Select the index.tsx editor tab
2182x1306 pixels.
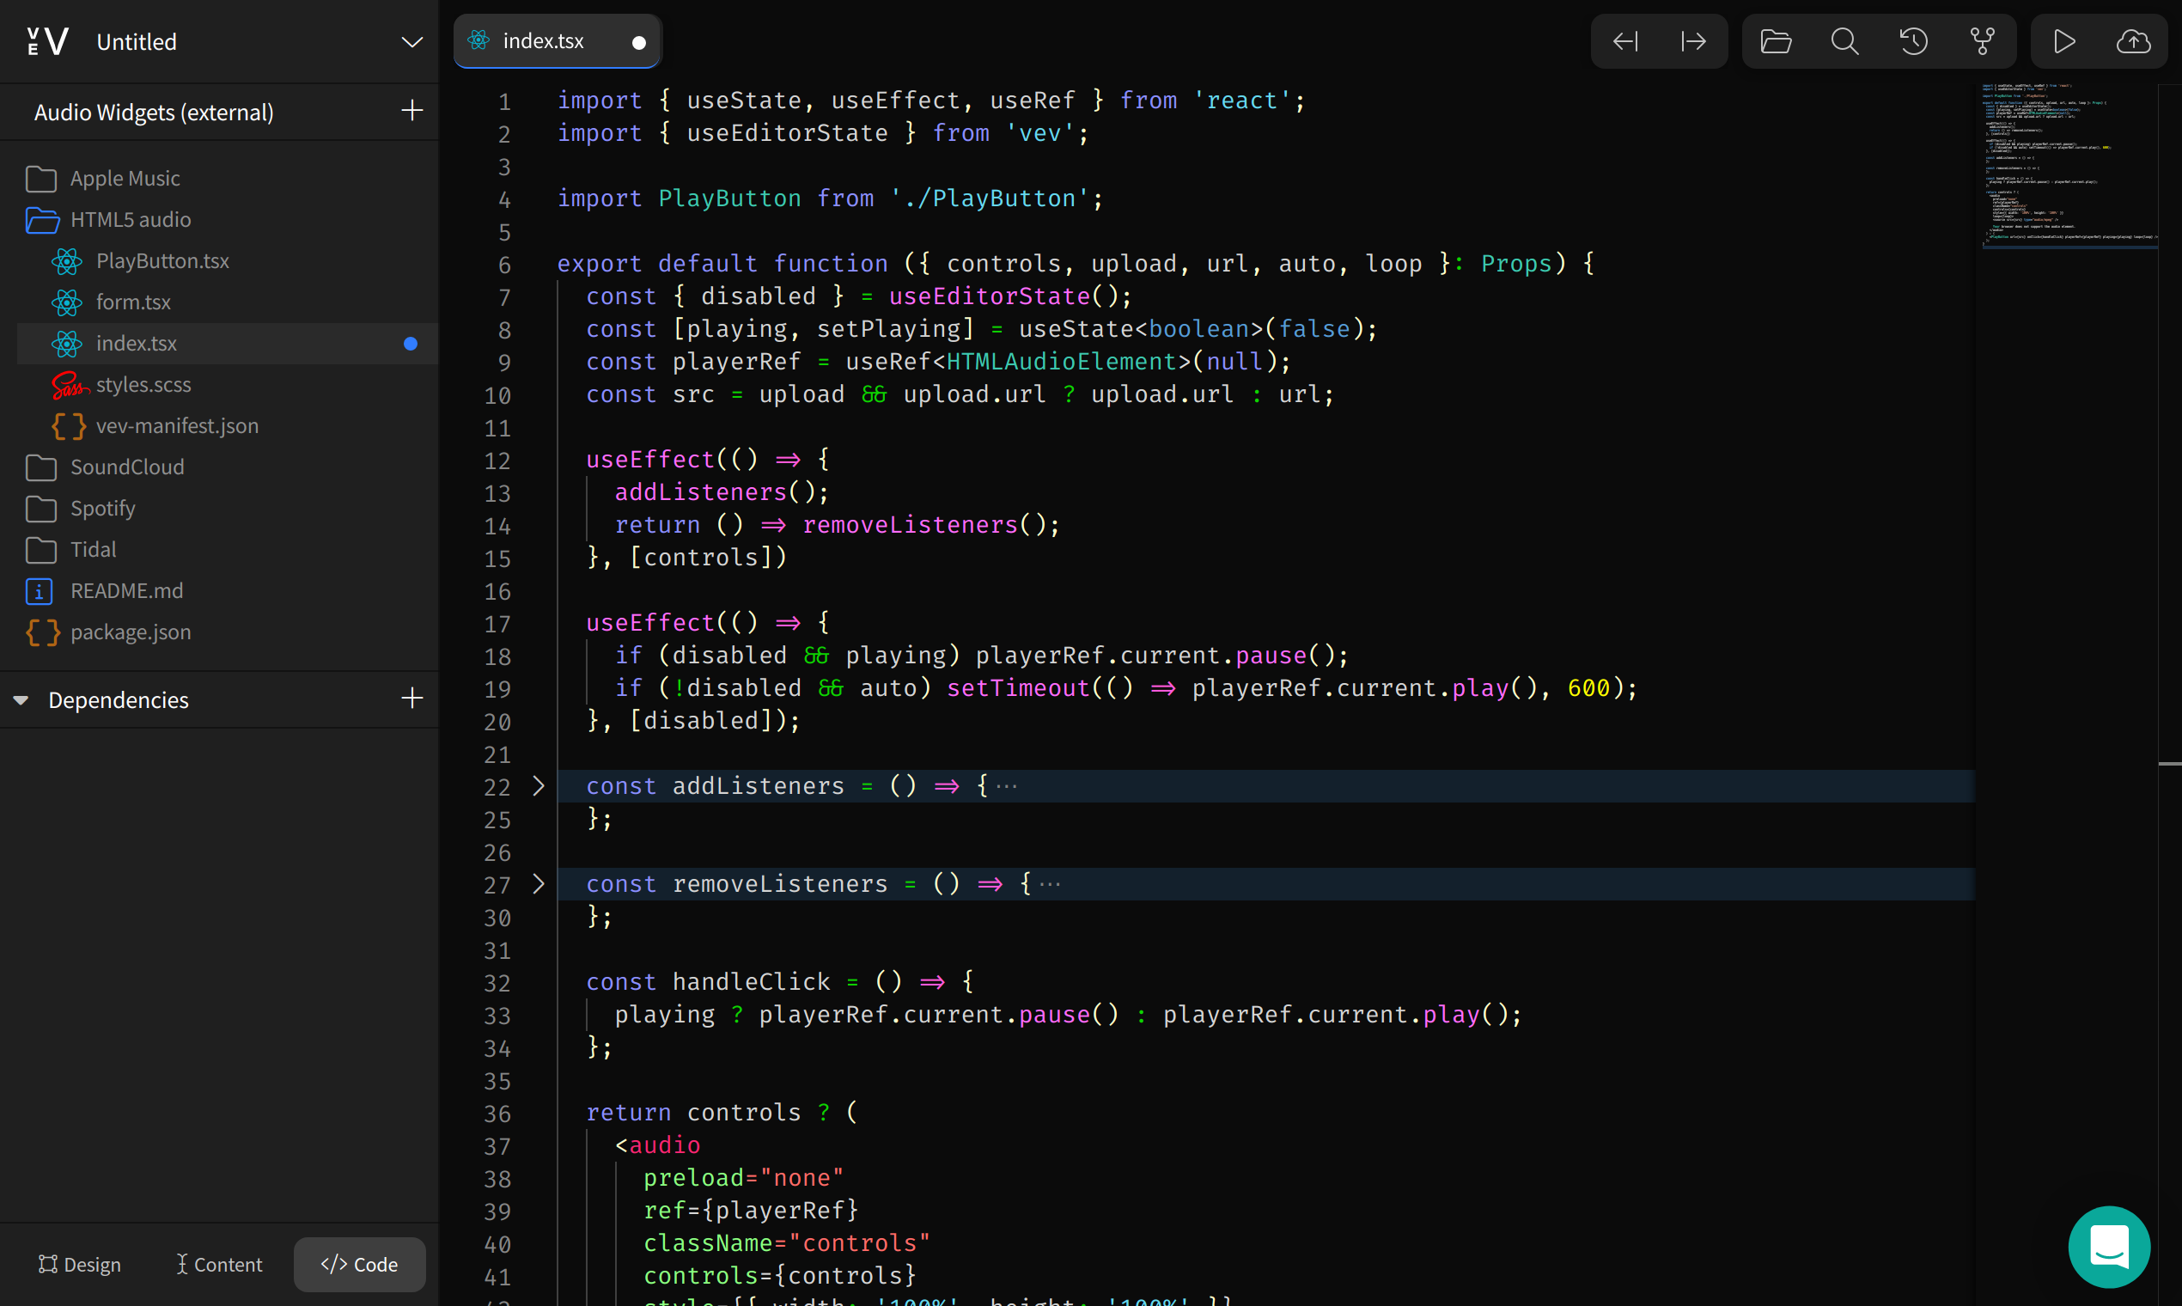coord(557,41)
